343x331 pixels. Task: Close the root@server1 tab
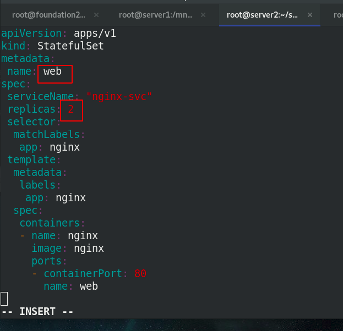click(203, 15)
